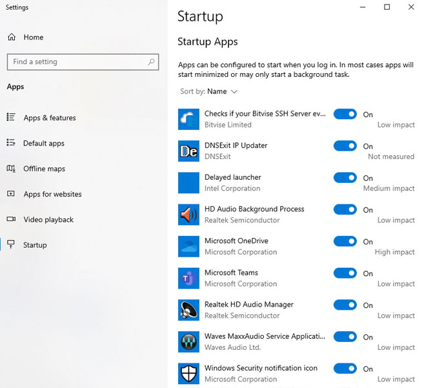424x388 pixels.
Task: Click the Microsoft OneDrive cloud icon
Action: click(x=188, y=246)
